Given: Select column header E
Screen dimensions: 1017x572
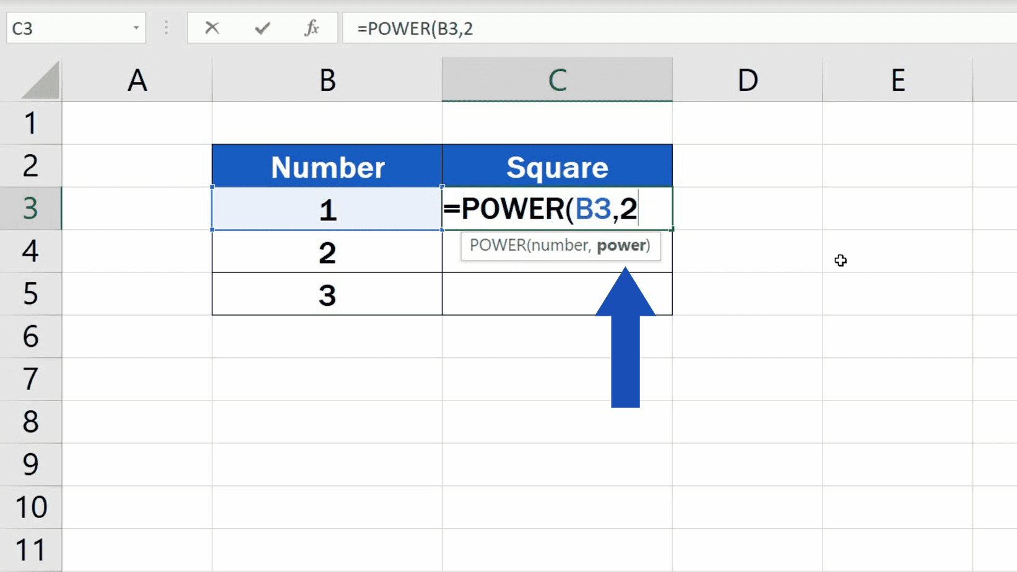Looking at the screenshot, I should click(x=898, y=79).
